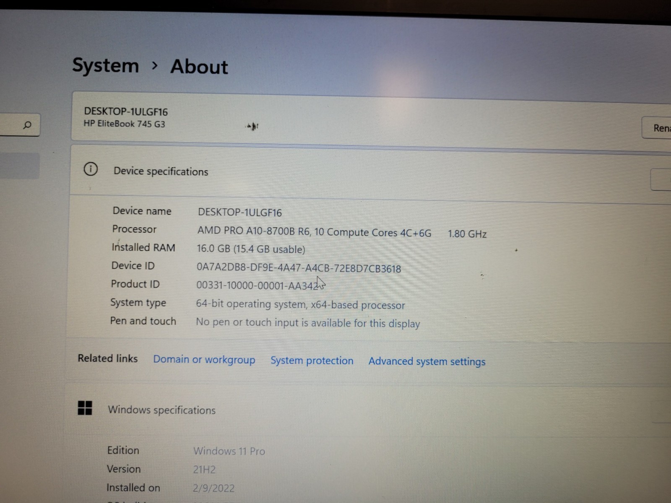Image resolution: width=671 pixels, height=503 pixels.
Task: Collapse the Windows specifications section header
Action: click(369, 410)
